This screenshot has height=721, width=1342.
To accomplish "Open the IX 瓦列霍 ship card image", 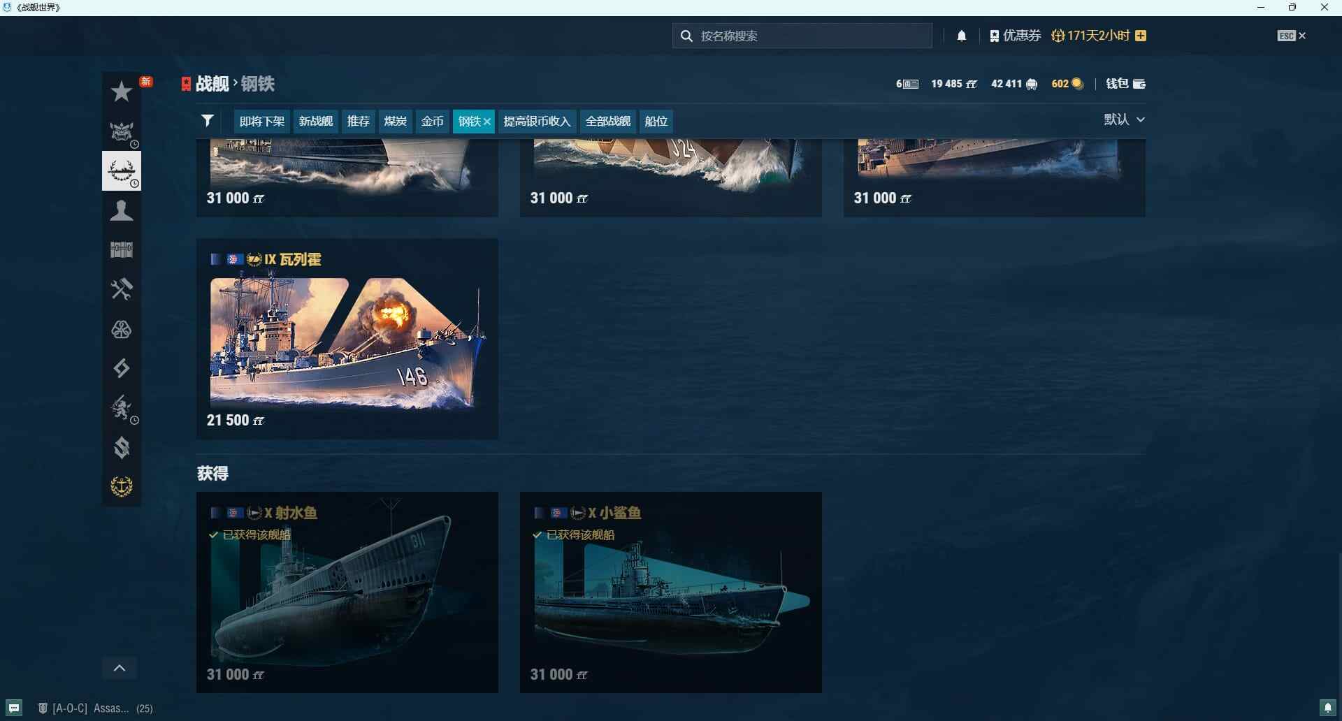I will [348, 342].
